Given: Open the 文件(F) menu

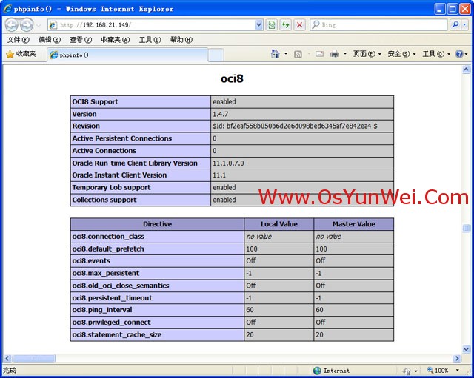Looking at the screenshot, I should [18, 40].
